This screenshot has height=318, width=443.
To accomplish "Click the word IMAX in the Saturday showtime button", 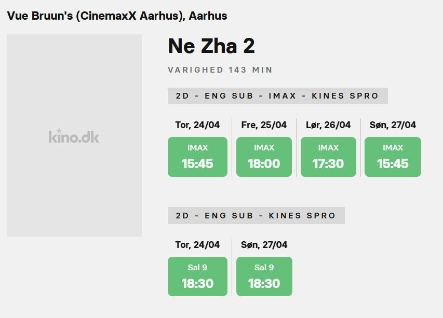I will [x=328, y=148].
